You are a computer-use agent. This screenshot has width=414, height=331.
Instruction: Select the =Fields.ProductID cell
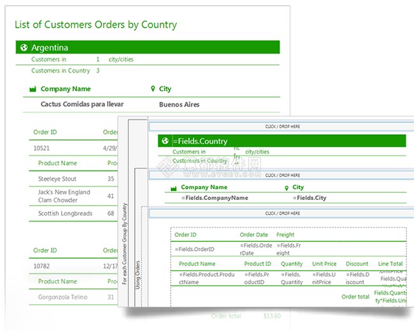pos(257,278)
